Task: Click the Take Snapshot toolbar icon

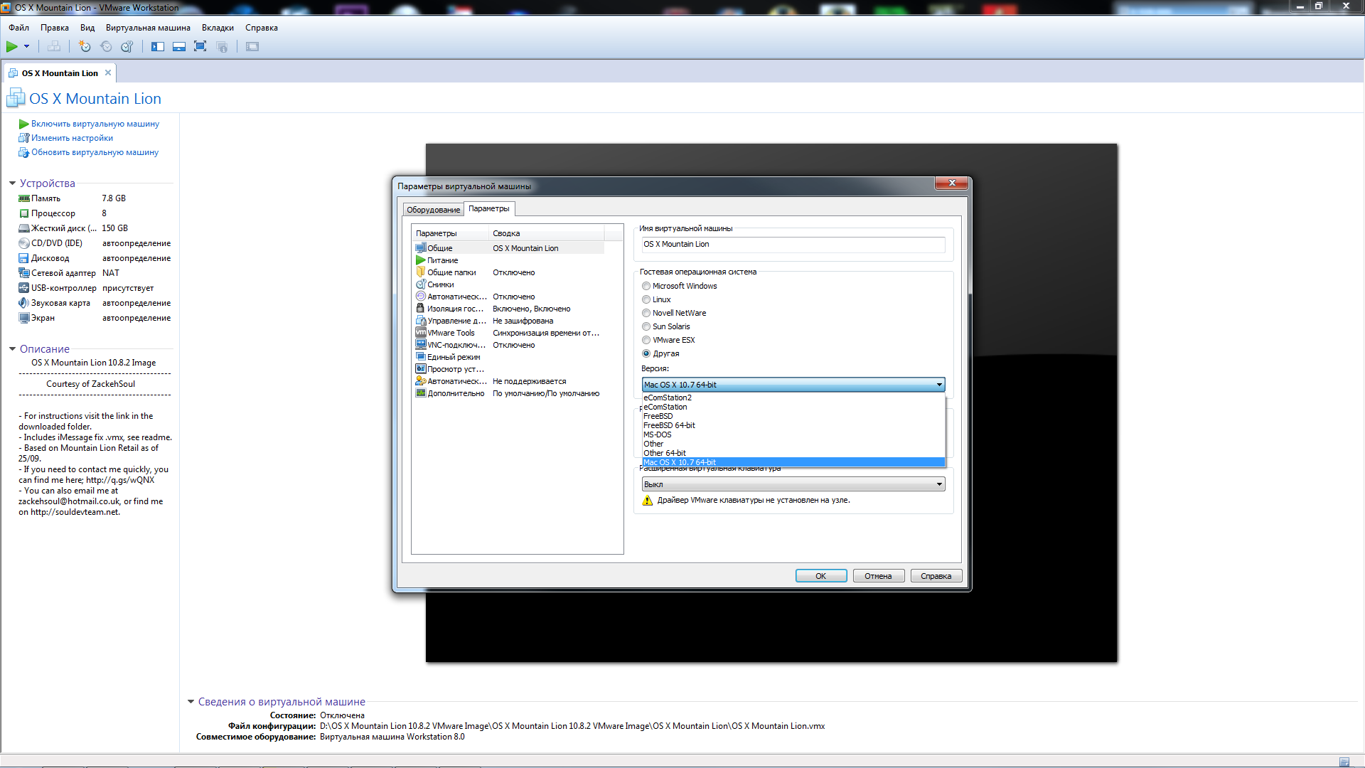Action: point(85,47)
